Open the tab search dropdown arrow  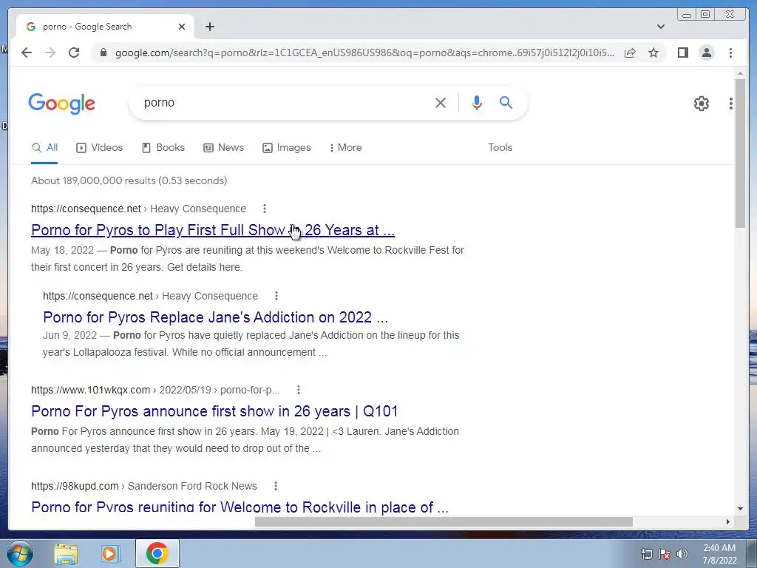(660, 27)
